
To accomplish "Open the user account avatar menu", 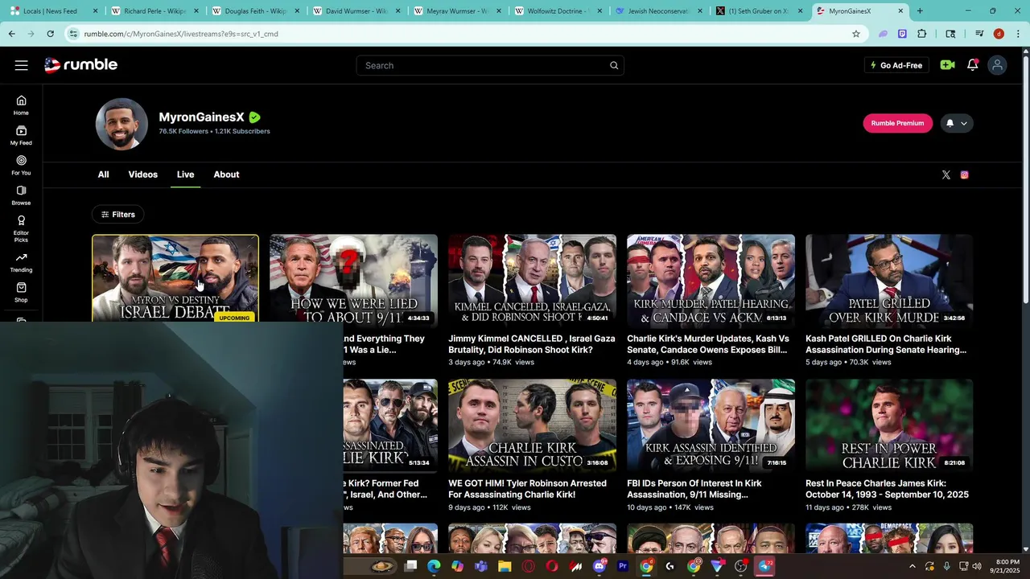I will click(997, 65).
